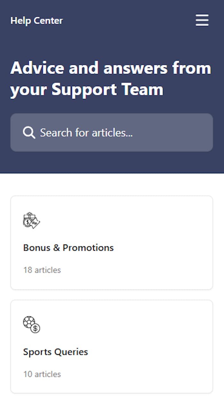Click the 18 articles count label
224x402 pixels.
point(42,270)
